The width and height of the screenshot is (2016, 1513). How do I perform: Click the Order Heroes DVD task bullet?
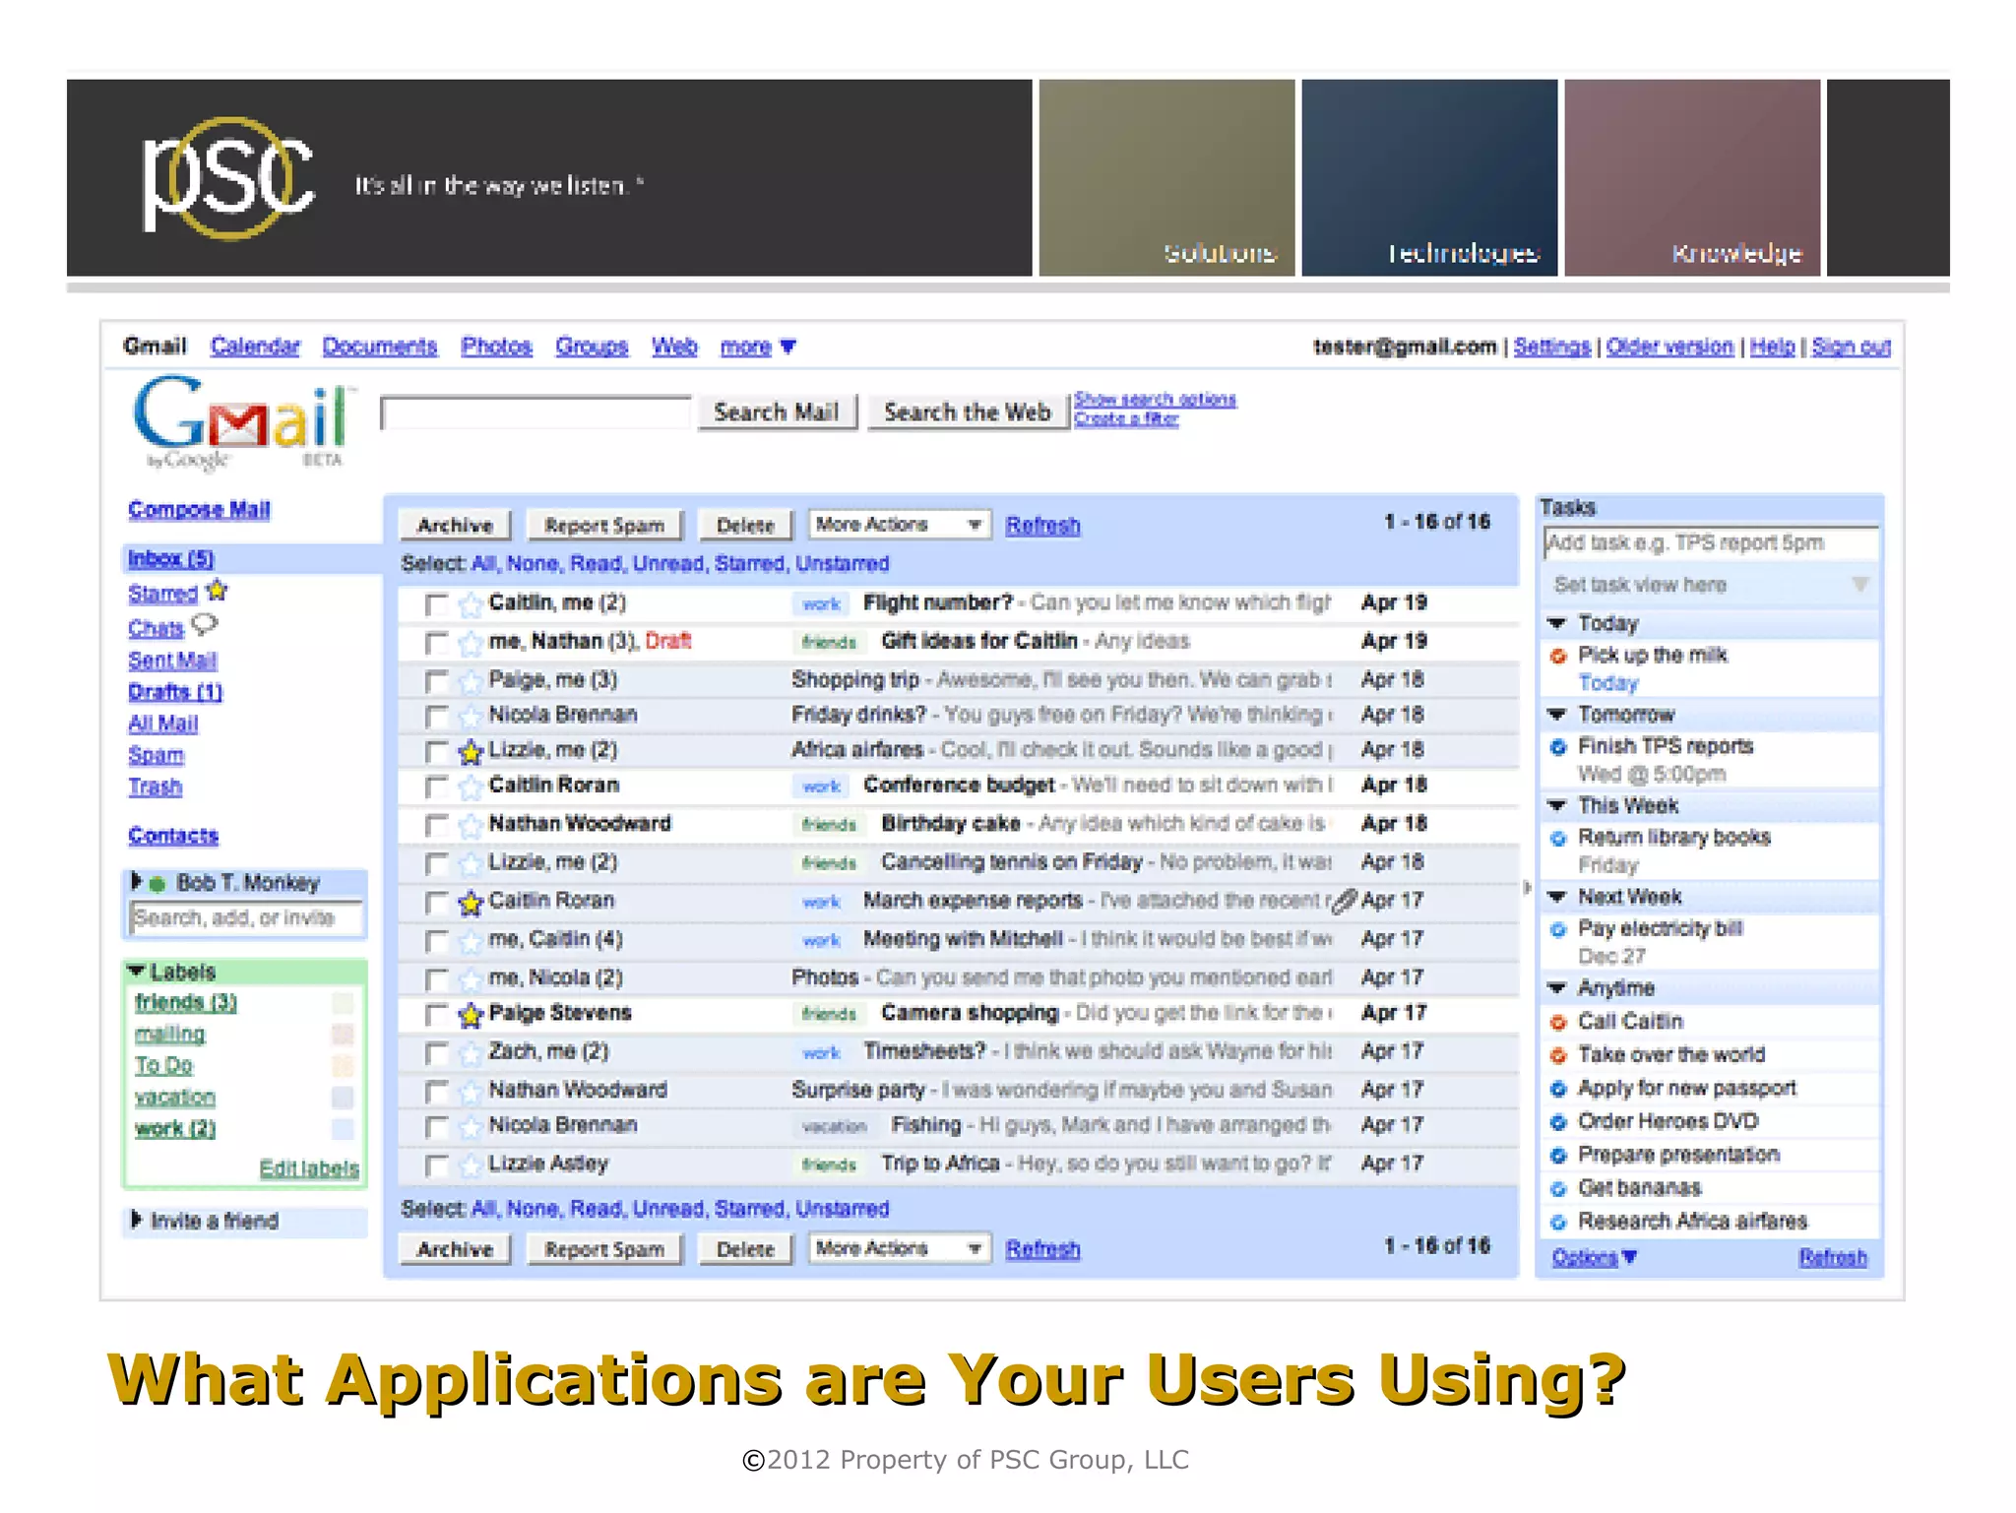coord(1558,1122)
